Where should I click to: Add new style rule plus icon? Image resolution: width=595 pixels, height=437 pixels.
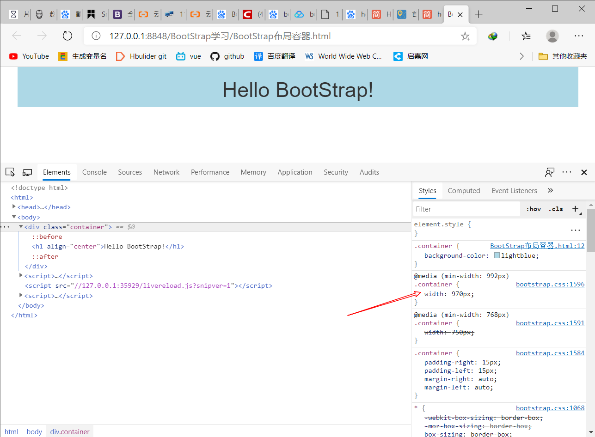click(x=575, y=209)
